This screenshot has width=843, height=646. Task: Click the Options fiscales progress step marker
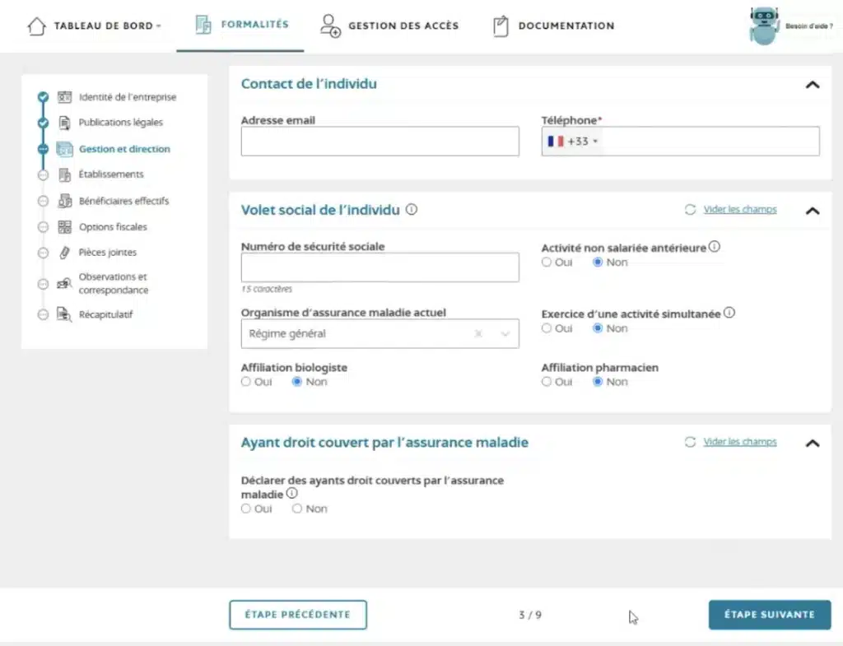click(x=43, y=226)
